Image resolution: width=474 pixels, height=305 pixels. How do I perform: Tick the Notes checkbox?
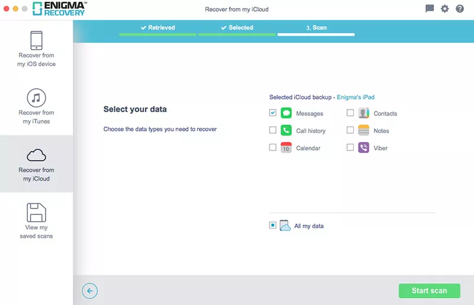point(350,130)
